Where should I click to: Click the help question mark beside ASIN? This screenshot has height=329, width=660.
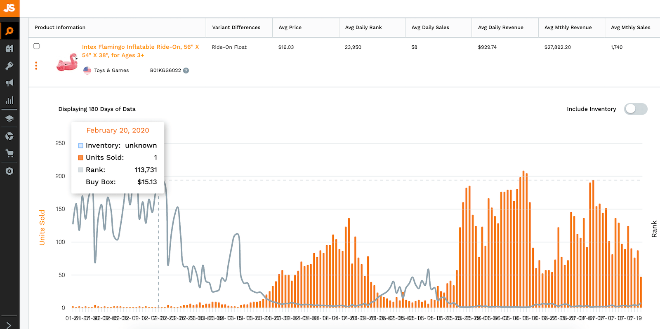tap(186, 70)
